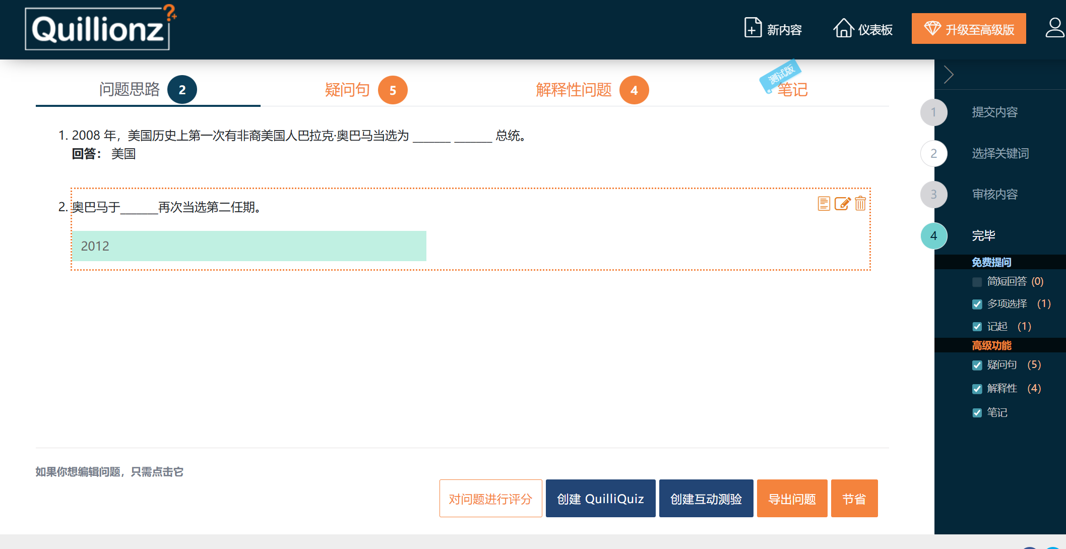Enable the 简短回答 checkbox
This screenshot has height=549, width=1066.
977,281
